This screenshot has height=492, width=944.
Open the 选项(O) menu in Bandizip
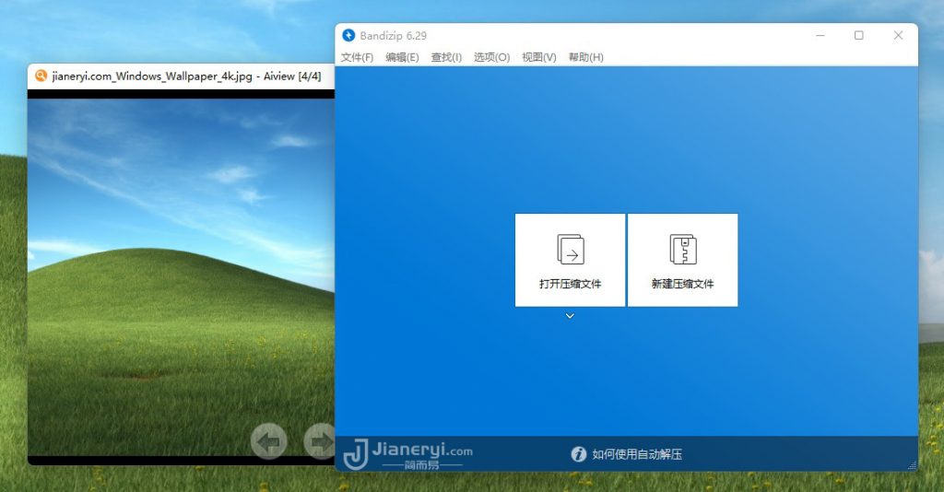491,57
